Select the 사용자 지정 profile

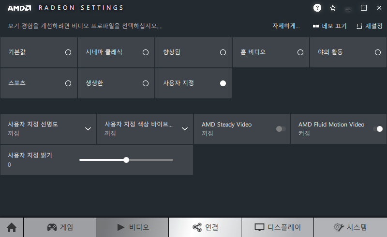point(193,83)
